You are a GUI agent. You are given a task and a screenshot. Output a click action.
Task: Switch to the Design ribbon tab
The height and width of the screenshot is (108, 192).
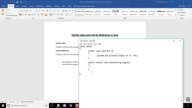pyautogui.click(x=24, y=6)
